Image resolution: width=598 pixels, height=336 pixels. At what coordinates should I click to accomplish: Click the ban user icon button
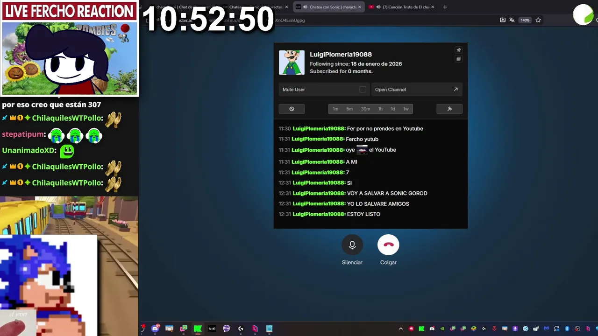coord(292,109)
